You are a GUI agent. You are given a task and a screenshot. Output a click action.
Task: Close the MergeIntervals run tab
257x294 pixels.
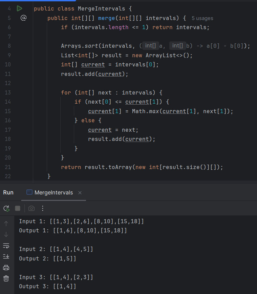click(80, 193)
